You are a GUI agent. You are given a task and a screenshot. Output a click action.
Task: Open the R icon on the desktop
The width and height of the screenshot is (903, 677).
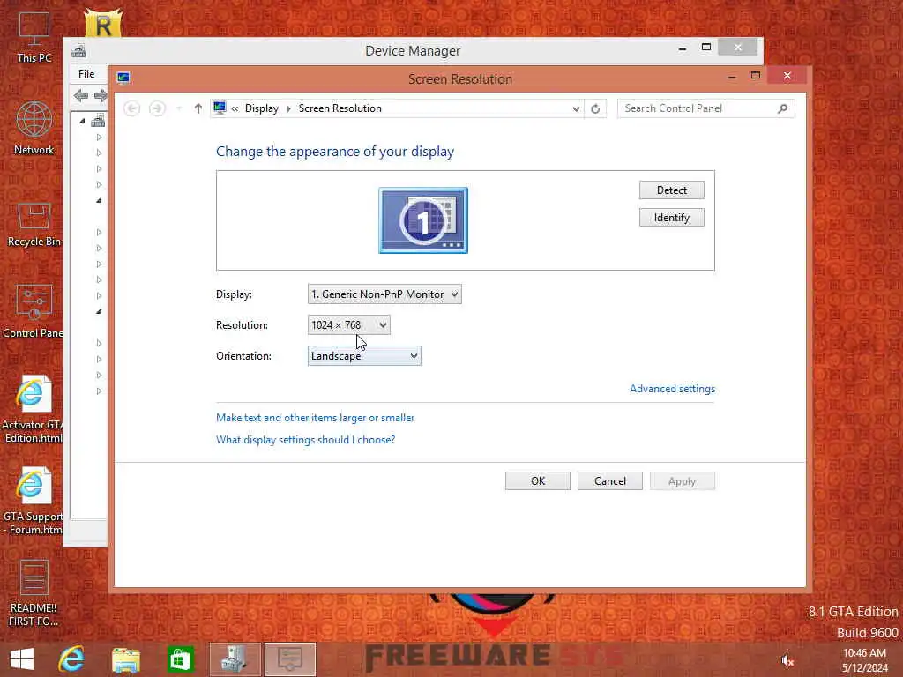click(x=104, y=23)
